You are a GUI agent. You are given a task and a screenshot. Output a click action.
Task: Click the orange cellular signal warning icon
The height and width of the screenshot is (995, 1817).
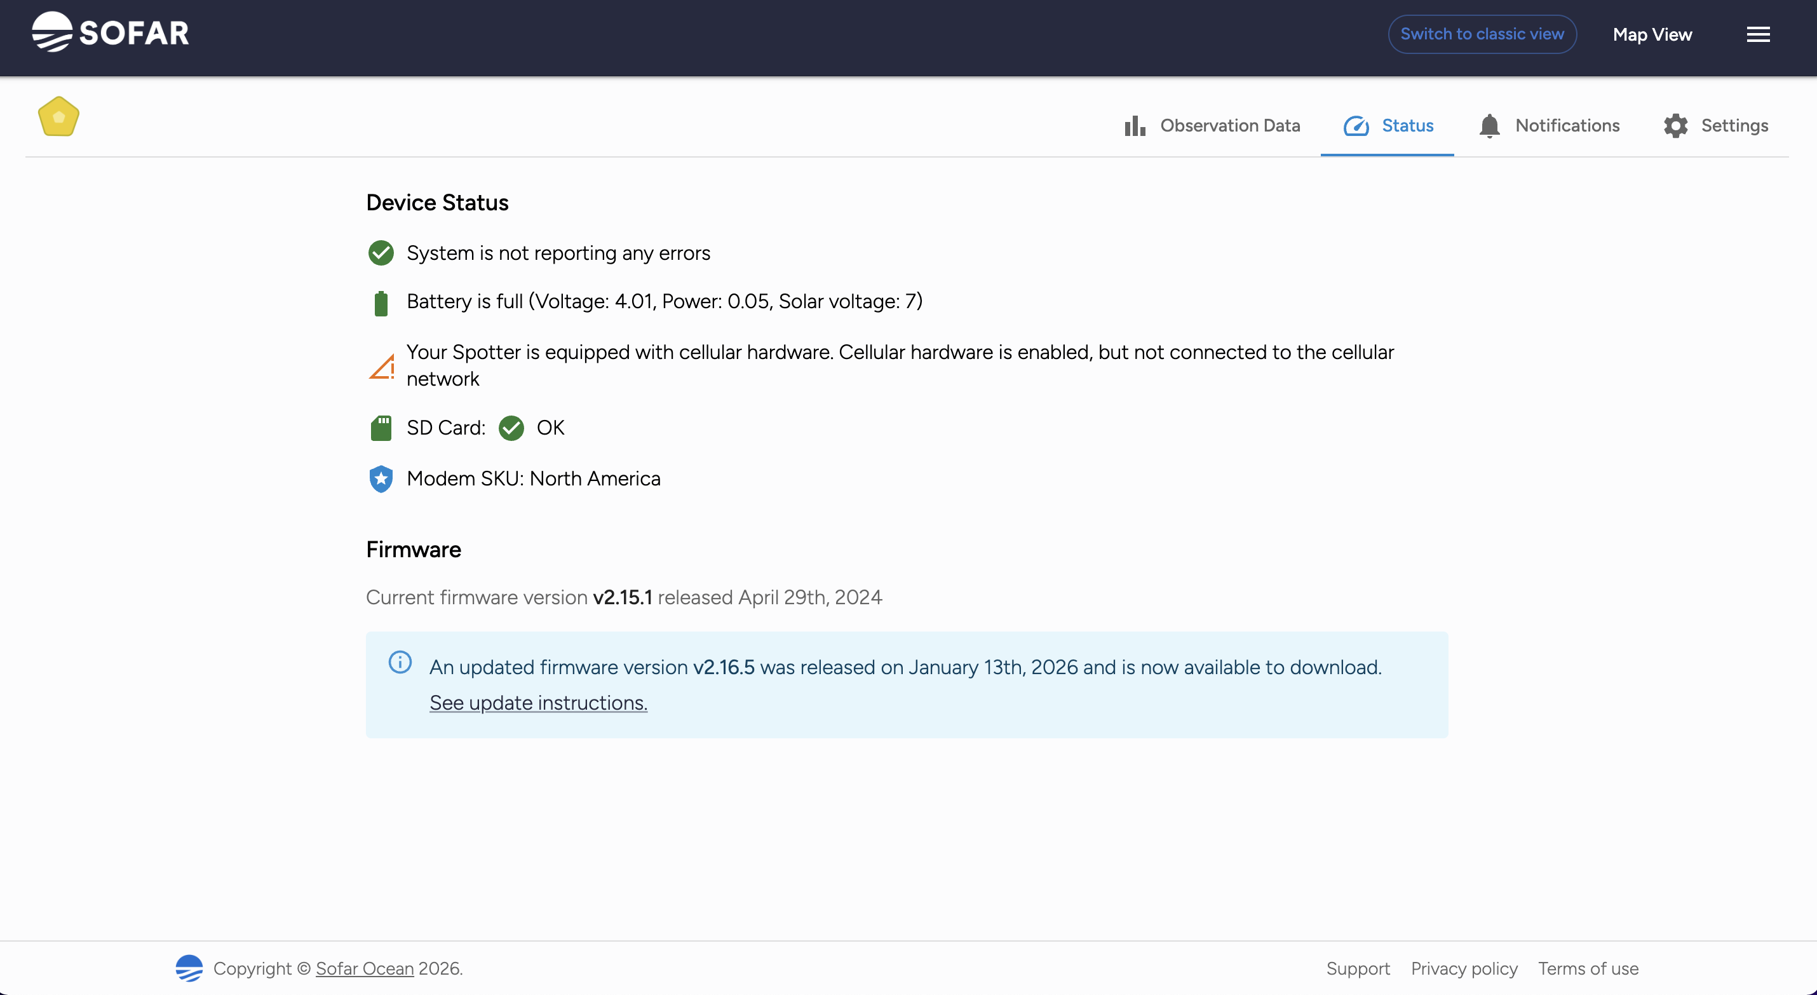[x=381, y=367]
